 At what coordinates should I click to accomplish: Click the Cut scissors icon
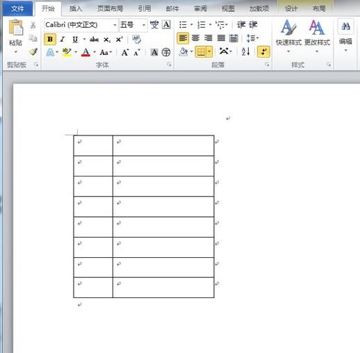[33, 25]
